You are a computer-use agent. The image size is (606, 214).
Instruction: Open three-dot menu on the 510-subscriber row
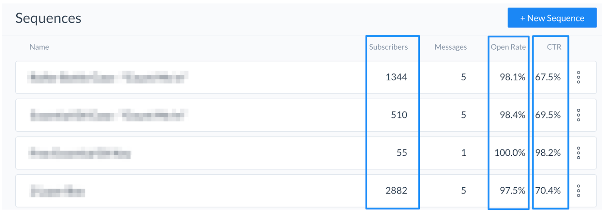point(578,115)
